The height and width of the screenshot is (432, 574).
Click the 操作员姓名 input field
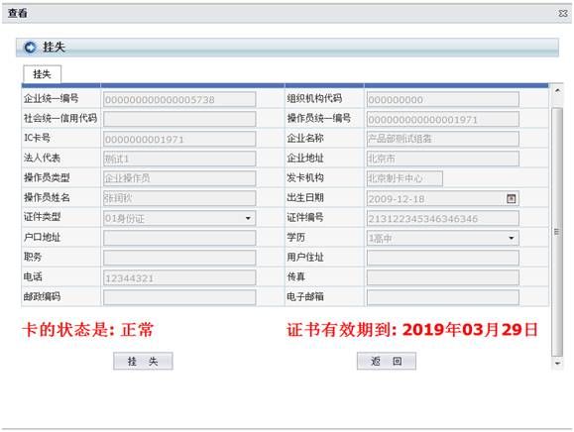tap(179, 198)
